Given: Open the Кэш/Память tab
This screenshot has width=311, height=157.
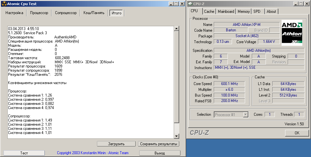Looking at the screenshot, I should click(94, 13).
